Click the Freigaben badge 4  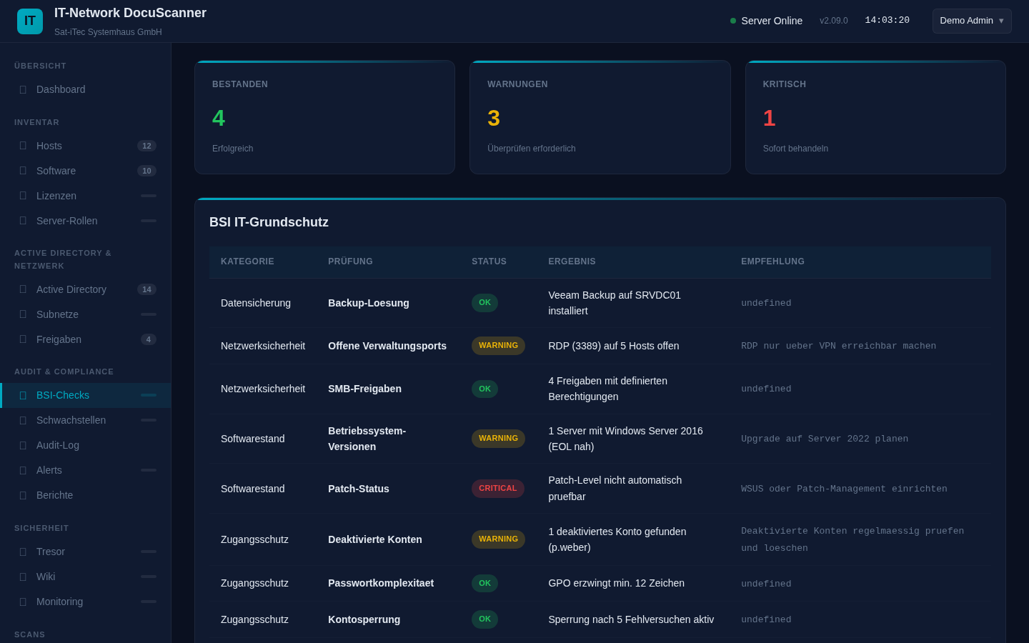click(x=149, y=339)
